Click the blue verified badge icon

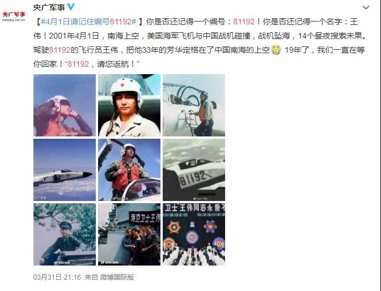tap(71, 7)
